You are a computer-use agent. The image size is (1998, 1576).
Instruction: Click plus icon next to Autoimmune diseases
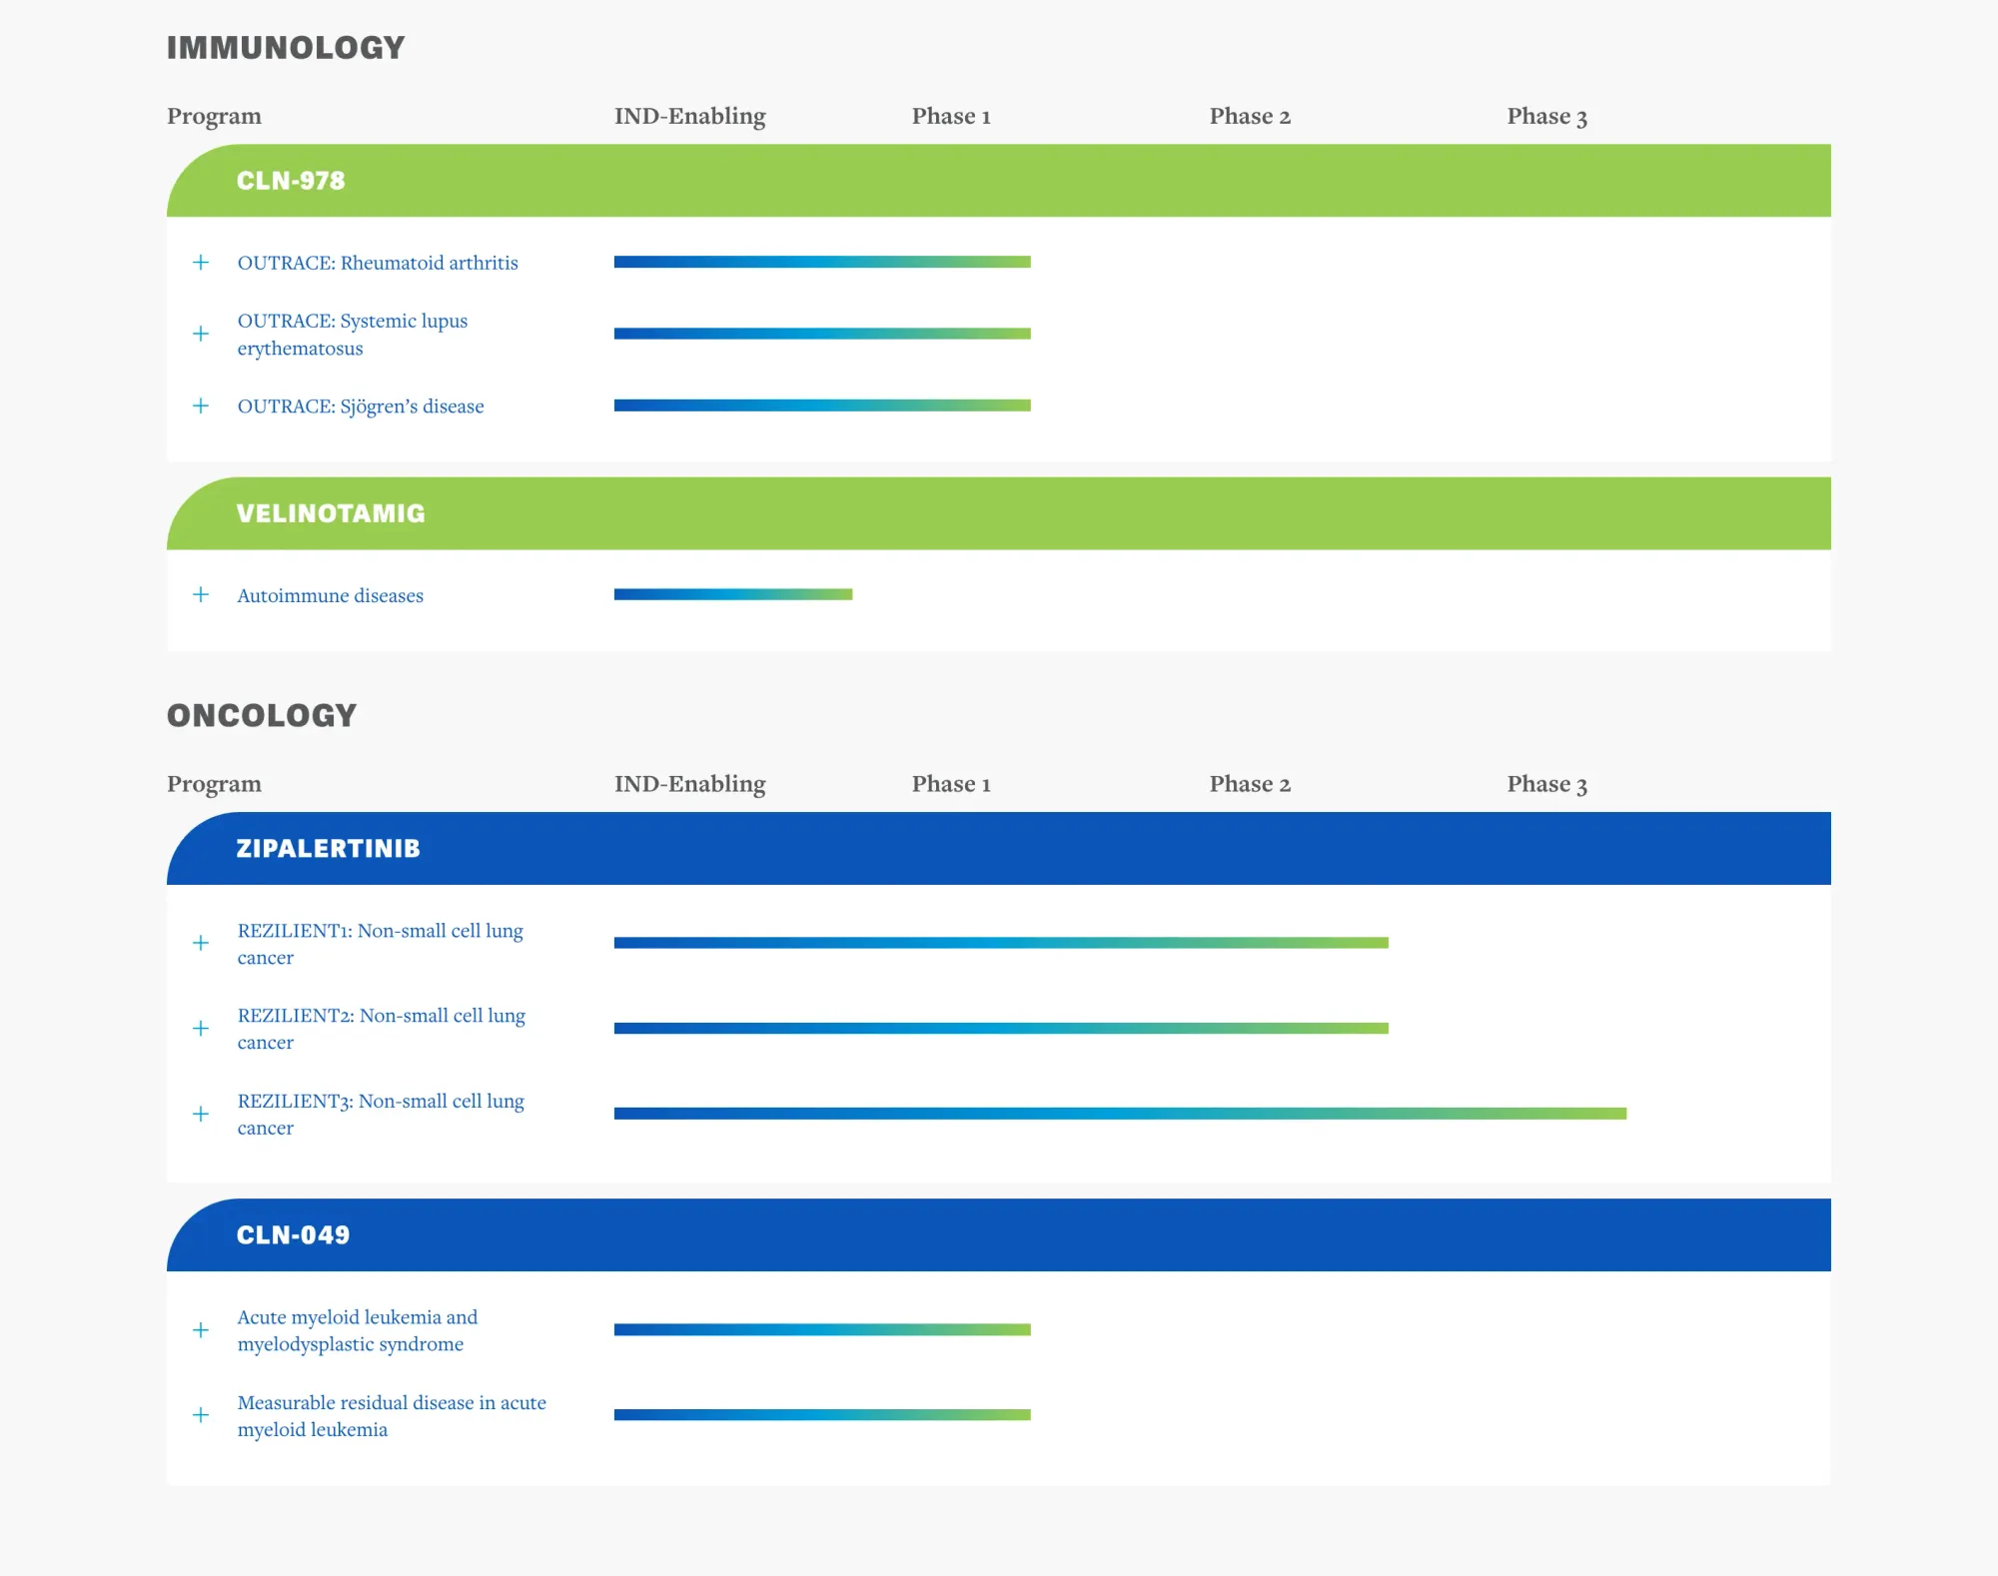click(201, 595)
